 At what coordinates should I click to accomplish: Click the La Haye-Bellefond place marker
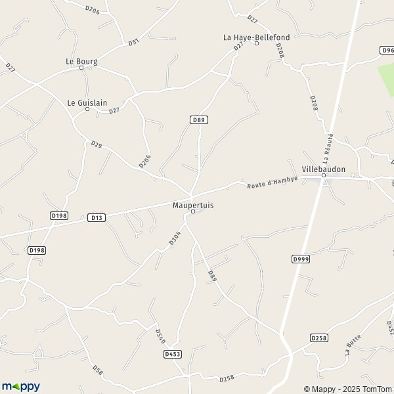click(x=257, y=43)
